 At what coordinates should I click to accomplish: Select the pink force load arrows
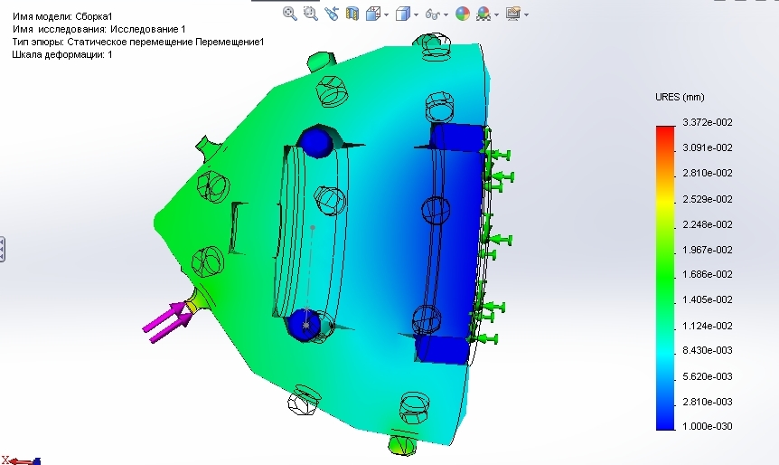(167, 321)
